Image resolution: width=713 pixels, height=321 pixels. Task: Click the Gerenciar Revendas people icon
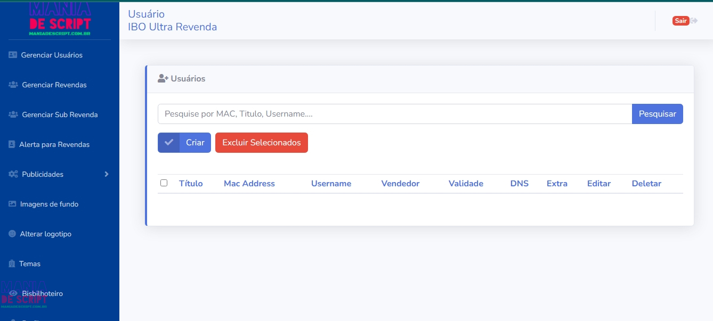[x=13, y=85]
